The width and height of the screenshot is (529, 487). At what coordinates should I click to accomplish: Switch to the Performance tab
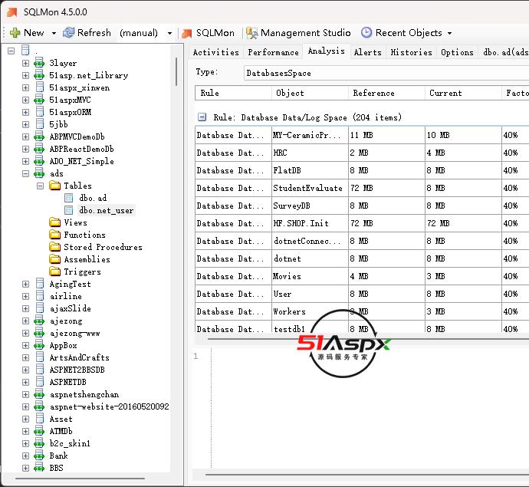[x=273, y=52]
